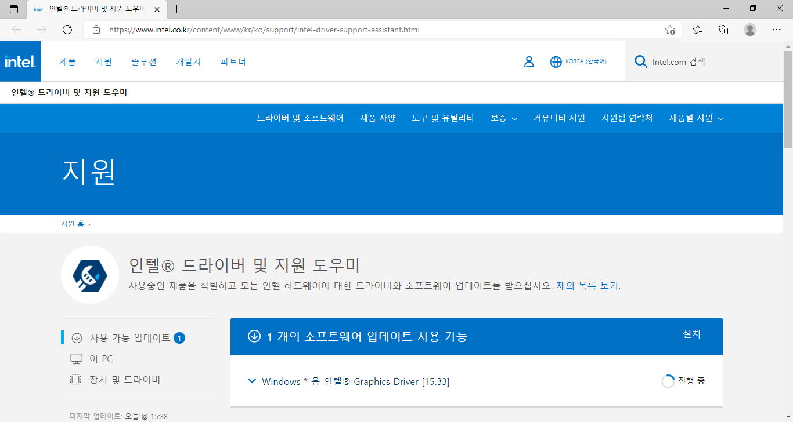Viewport: 793px width, 422px height.
Task: Open the 제품 menu
Action: click(67, 61)
